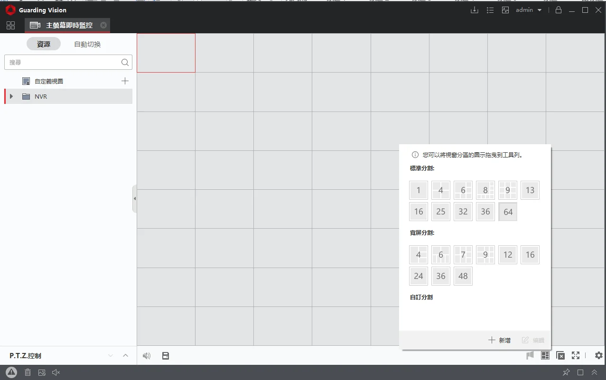Click the save view disk icon
Screen dimensions: 606x380
pos(166,356)
